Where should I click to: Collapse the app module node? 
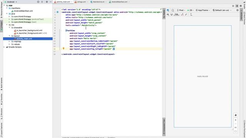coord(4,5)
